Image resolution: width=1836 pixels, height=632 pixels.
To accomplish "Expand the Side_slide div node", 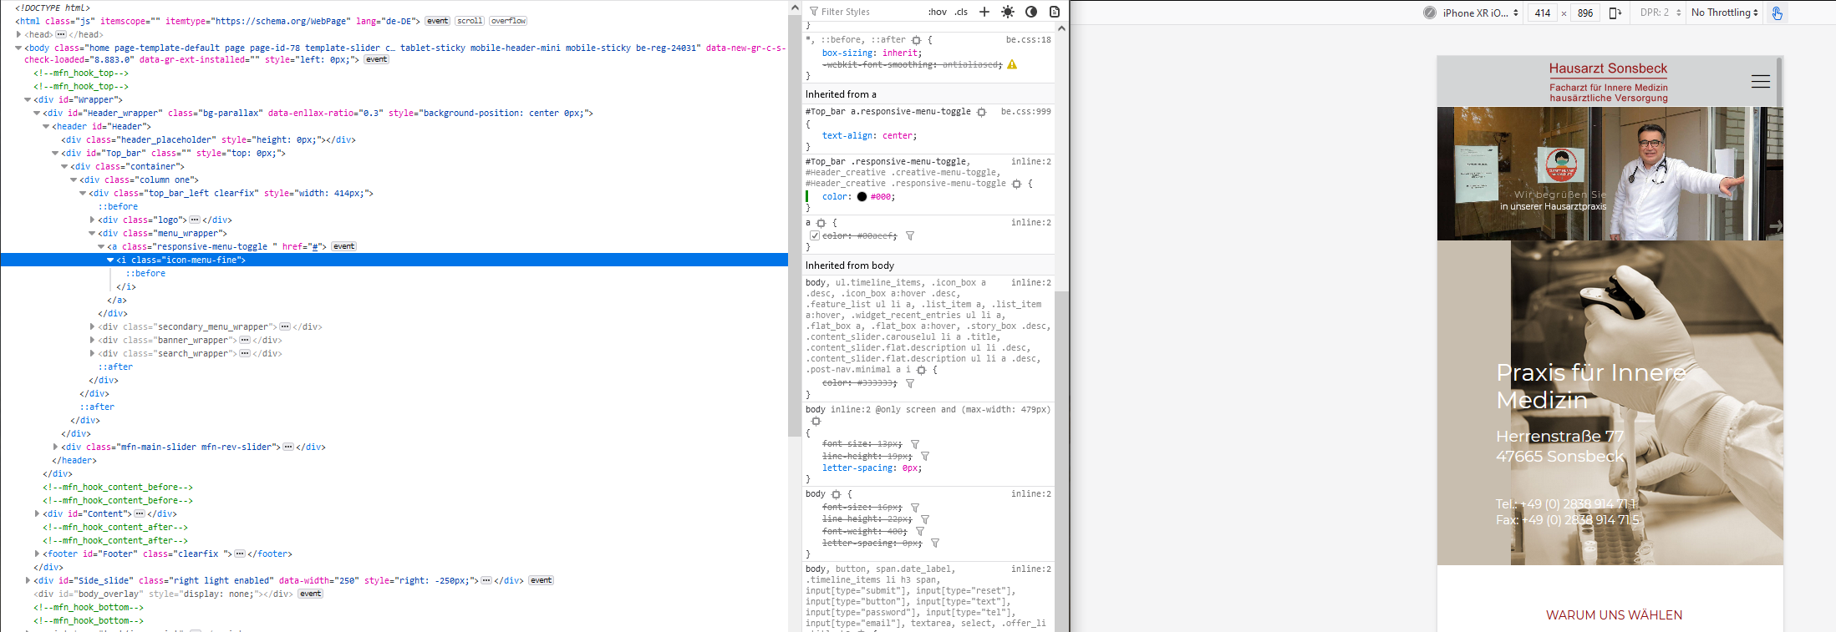I will coord(28,580).
